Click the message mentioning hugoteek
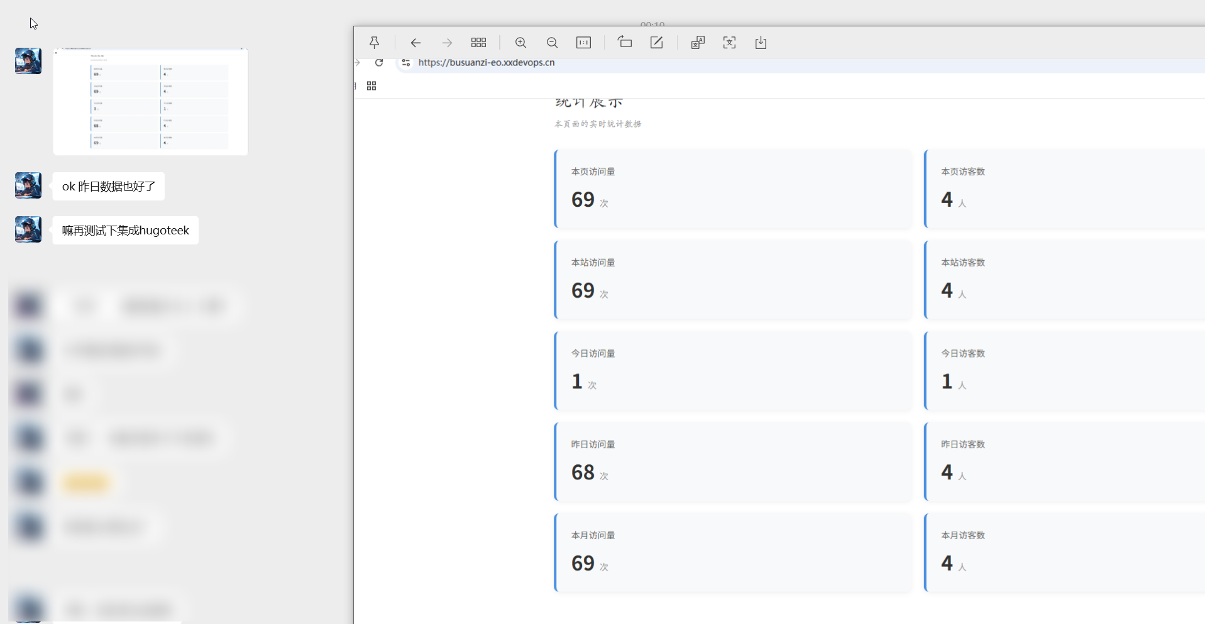Viewport: 1205px width, 624px height. coord(125,231)
